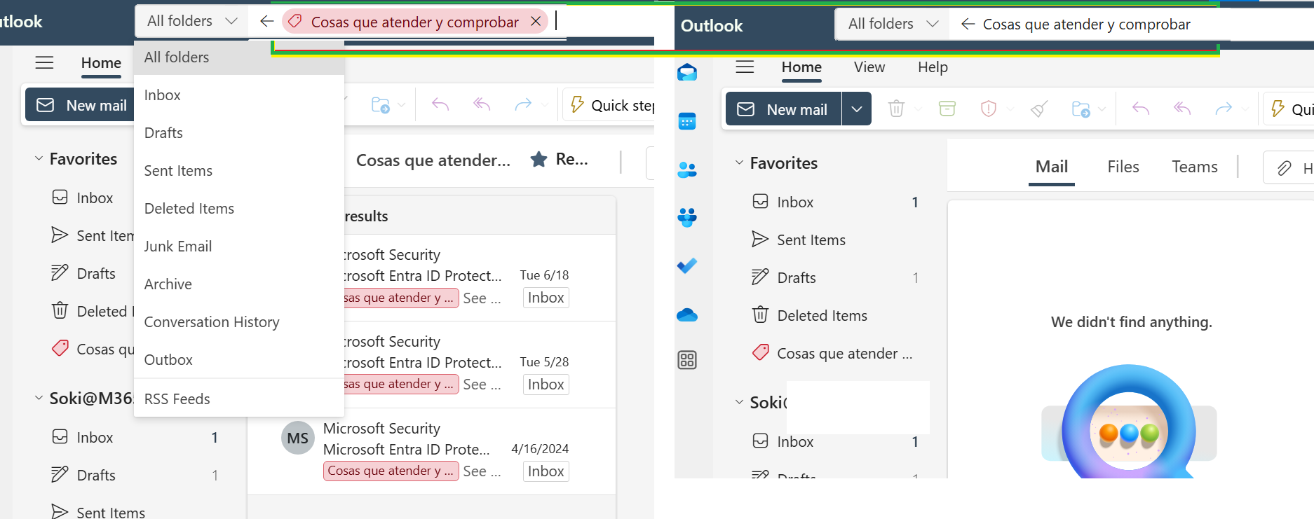Click back arrow in left search box
The width and height of the screenshot is (1314, 519).
(266, 21)
